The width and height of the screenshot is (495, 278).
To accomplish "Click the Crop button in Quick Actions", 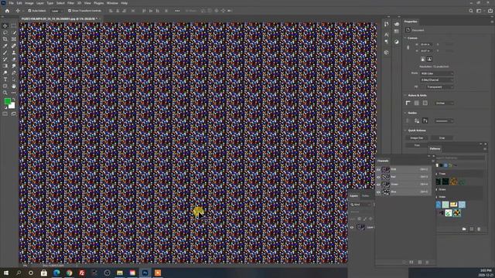I will coord(442,138).
